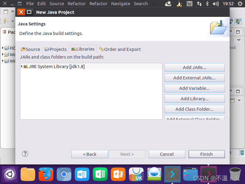Launch Firefox from the dock
The image size is (245, 184).
coord(46,174)
